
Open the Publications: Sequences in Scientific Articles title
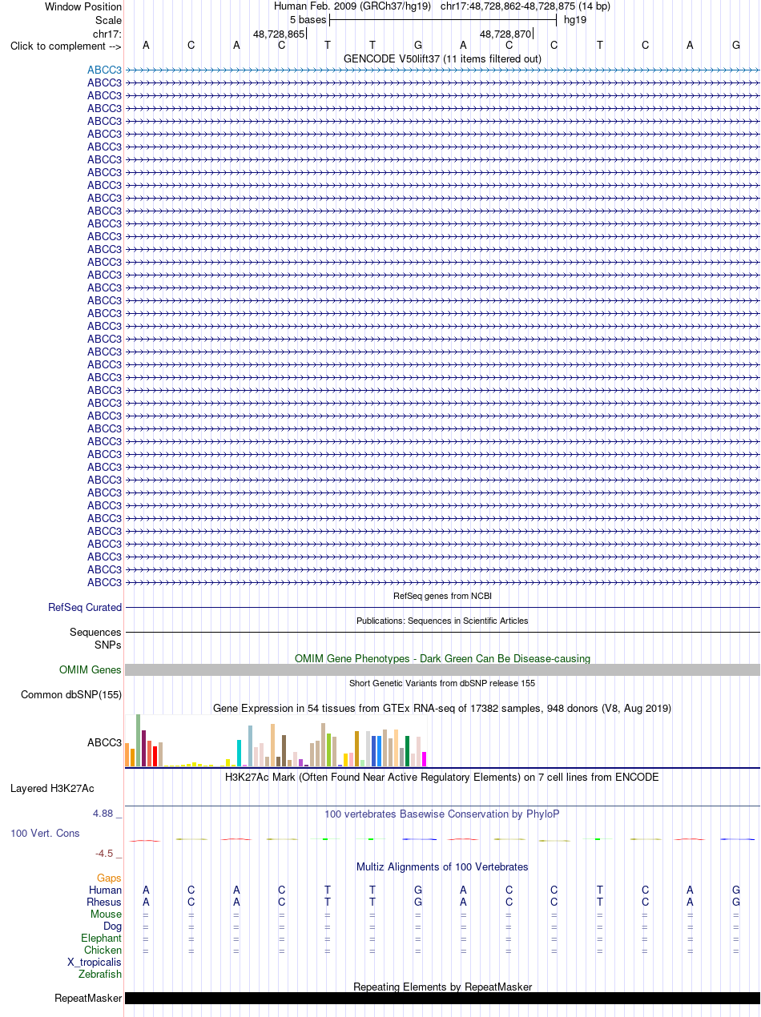[442, 620]
